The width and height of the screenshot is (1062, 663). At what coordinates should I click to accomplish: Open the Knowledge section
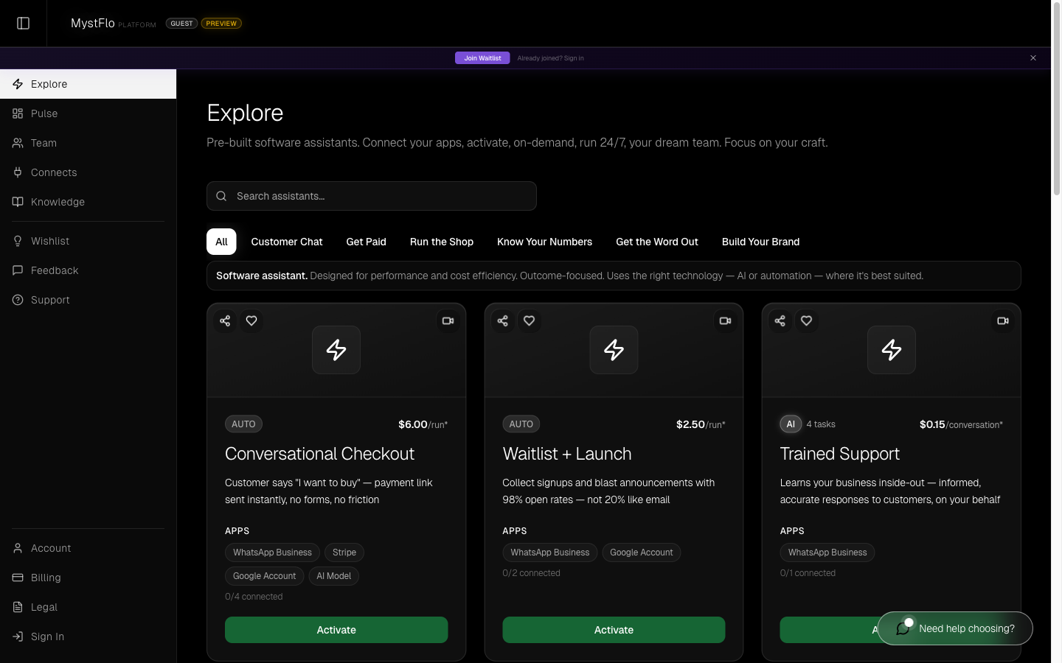coord(18,202)
